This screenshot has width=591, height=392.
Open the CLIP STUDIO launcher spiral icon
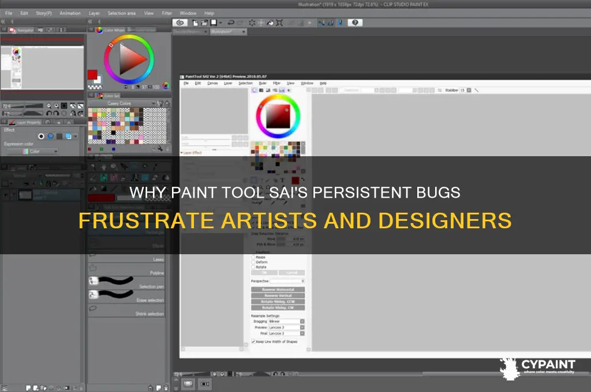pyautogui.click(x=180, y=22)
